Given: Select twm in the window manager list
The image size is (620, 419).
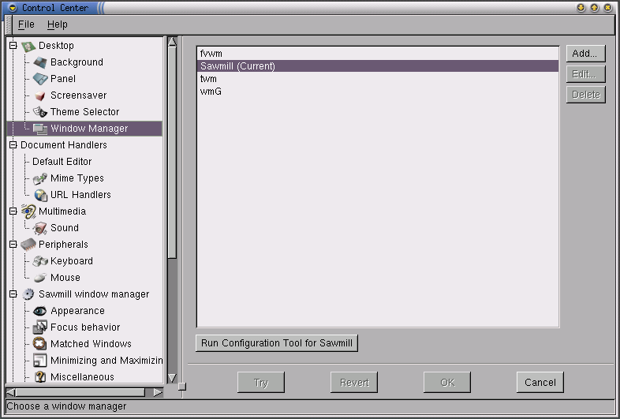Looking at the screenshot, I should point(209,79).
